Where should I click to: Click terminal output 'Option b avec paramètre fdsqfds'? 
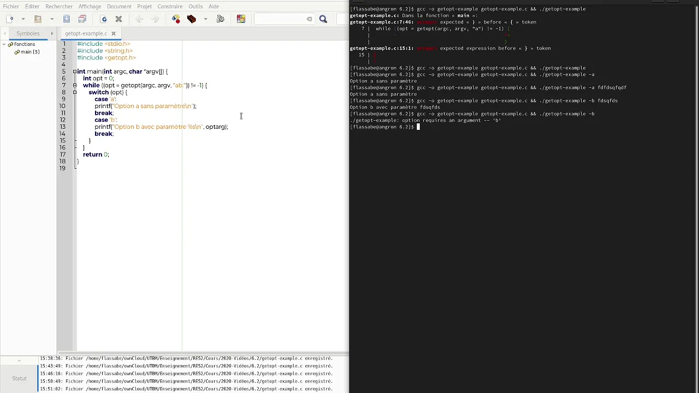[395, 107]
